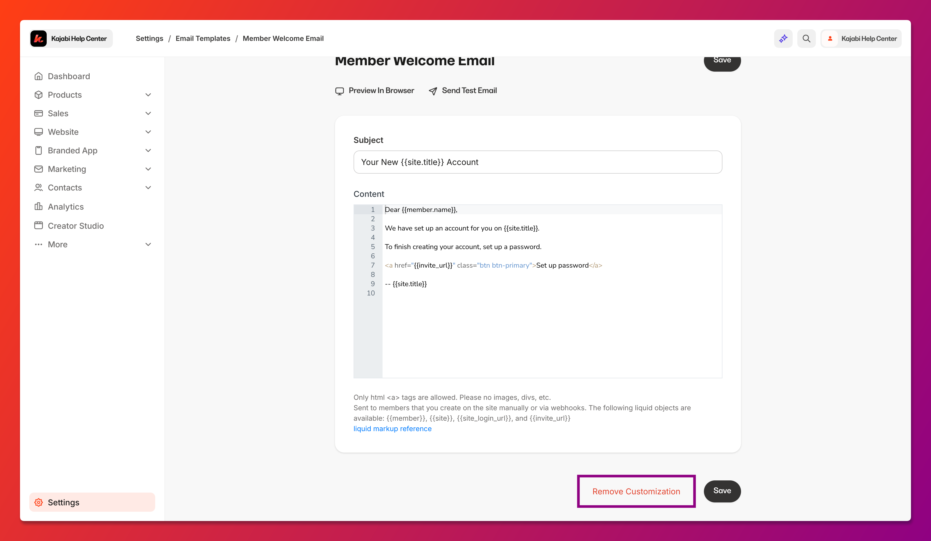Open the search magnifier icon
Viewport: 931px width, 541px height.
[x=807, y=38]
